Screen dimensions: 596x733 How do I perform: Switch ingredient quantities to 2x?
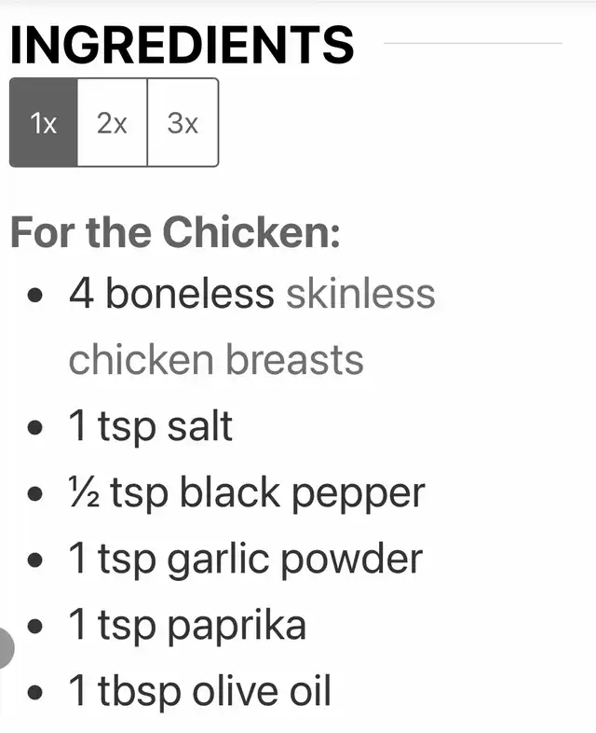click(112, 122)
